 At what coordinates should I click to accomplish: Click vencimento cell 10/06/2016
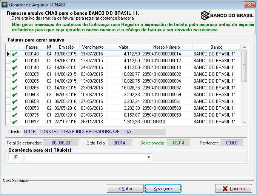pyautogui.click(x=93, y=95)
